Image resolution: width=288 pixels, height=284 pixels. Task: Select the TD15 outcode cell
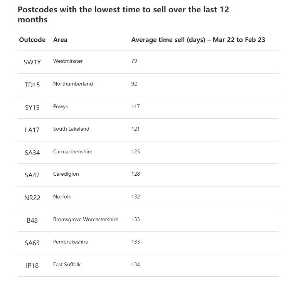click(32, 84)
